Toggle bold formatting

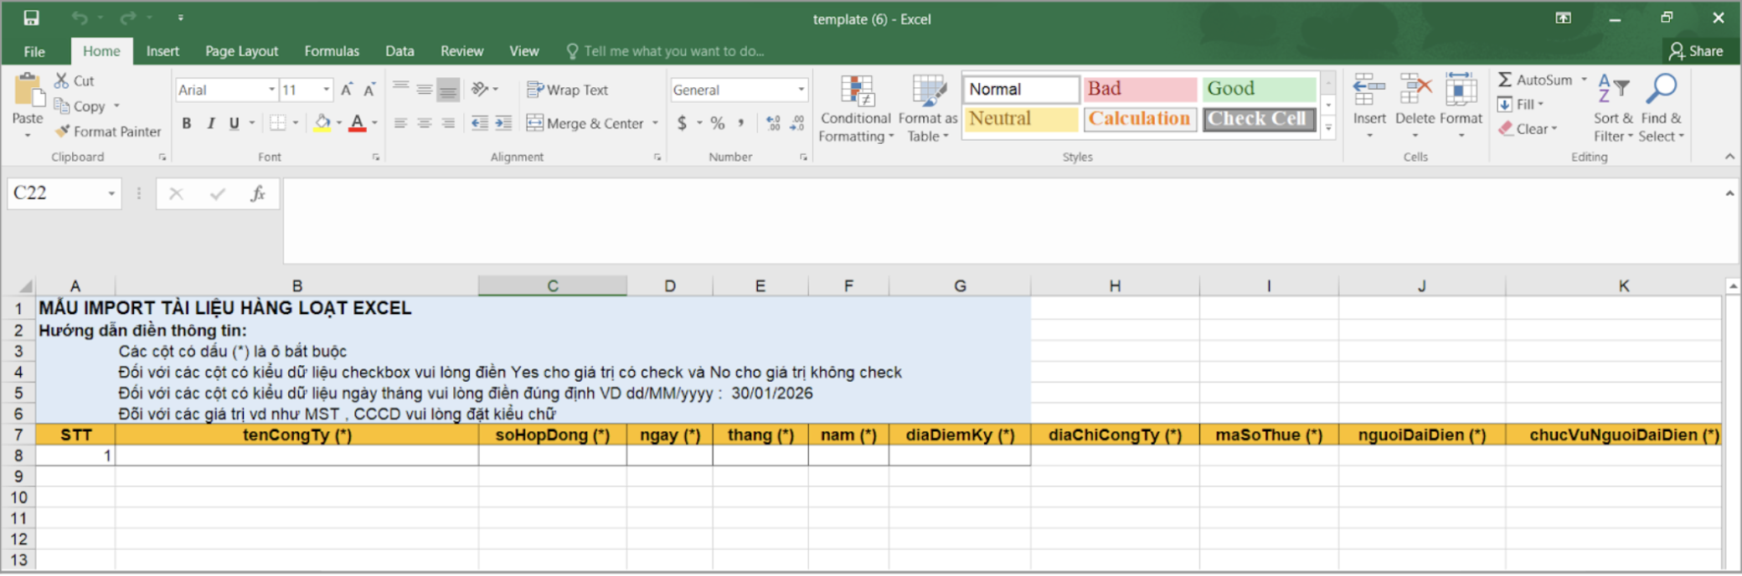point(187,123)
